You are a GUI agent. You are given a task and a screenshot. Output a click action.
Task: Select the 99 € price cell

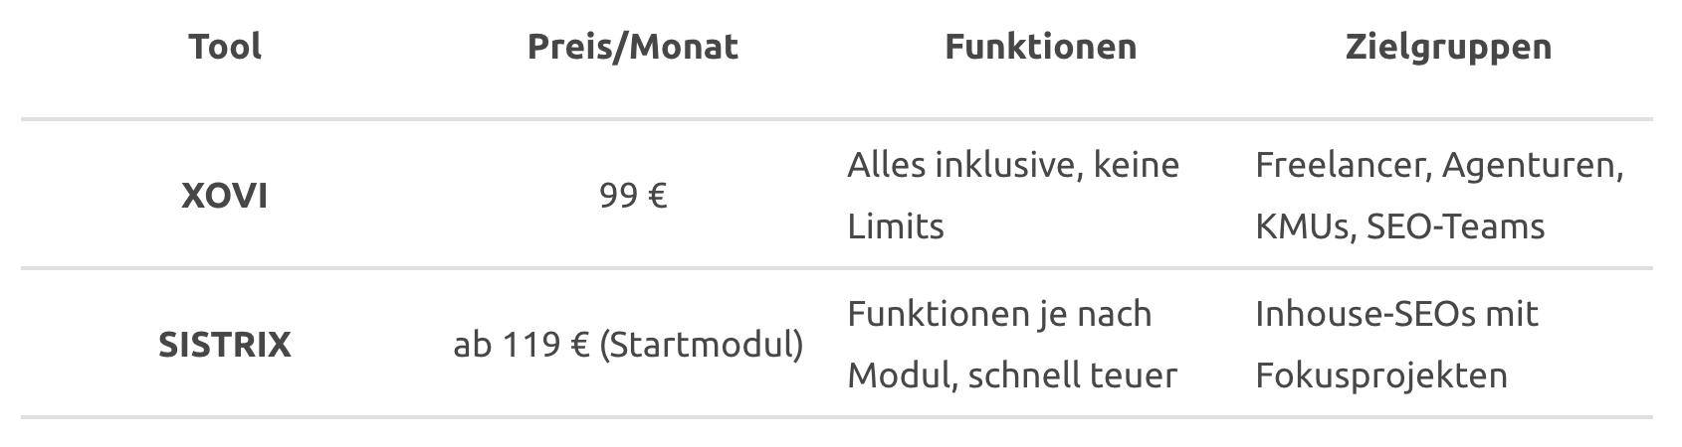coord(633,196)
